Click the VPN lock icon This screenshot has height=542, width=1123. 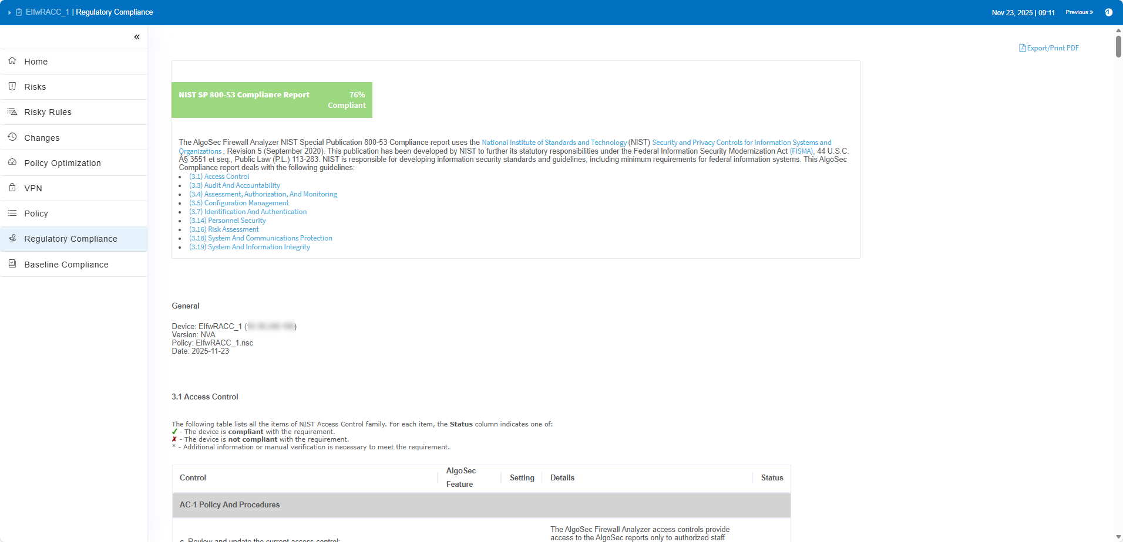[x=12, y=188]
